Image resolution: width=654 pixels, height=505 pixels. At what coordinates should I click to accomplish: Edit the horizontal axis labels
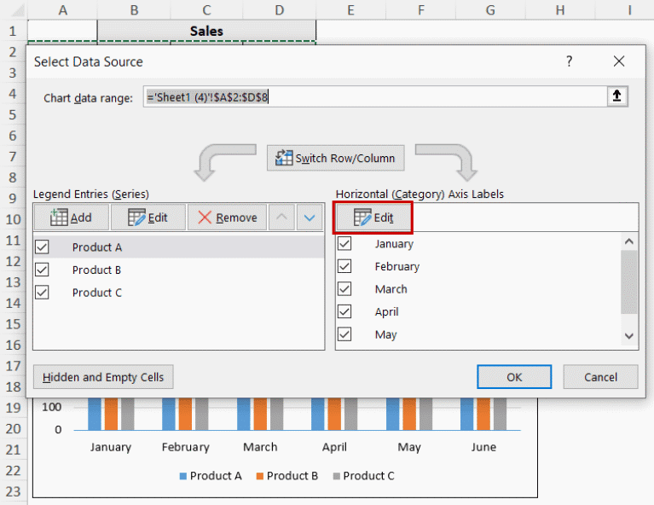click(373, 218)
